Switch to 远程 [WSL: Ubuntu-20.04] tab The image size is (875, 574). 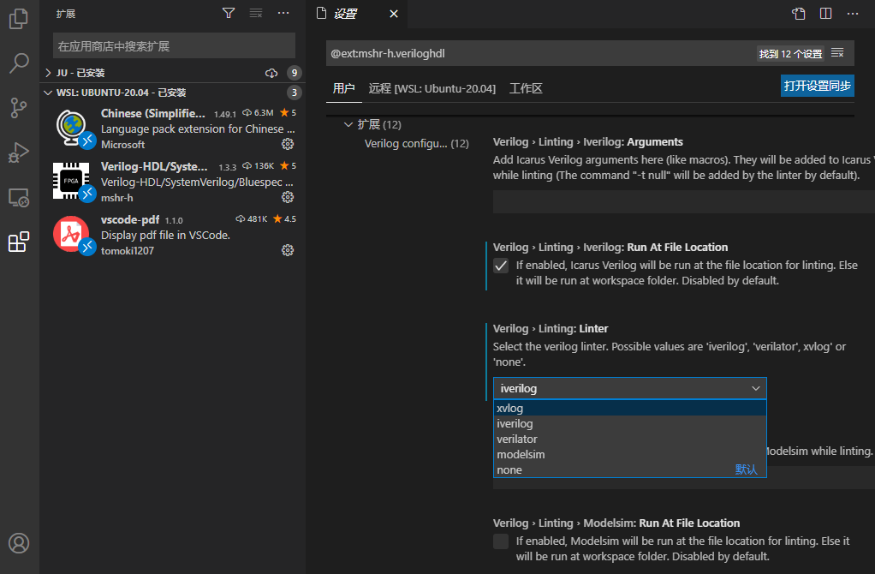(x=432, y=88)
